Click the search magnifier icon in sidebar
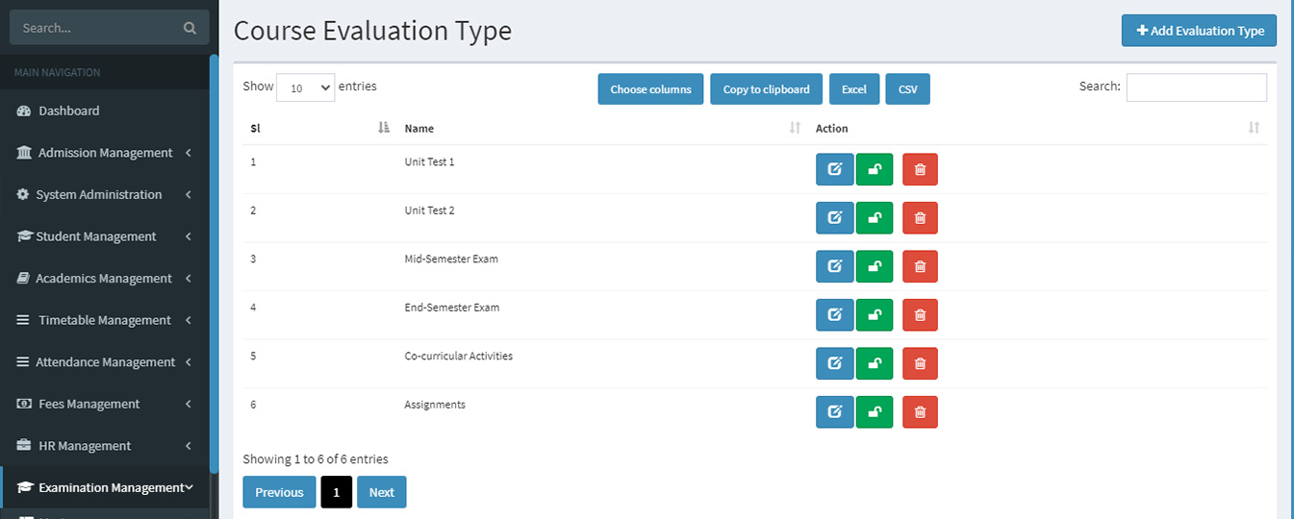The width and height of the screenshot is (1294, 519). 190,28
